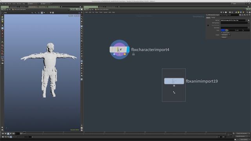Image resolution: width=251 pixels, height=141 pixels.
Task: Open network editor Add menu
Action: coord(86,12)
